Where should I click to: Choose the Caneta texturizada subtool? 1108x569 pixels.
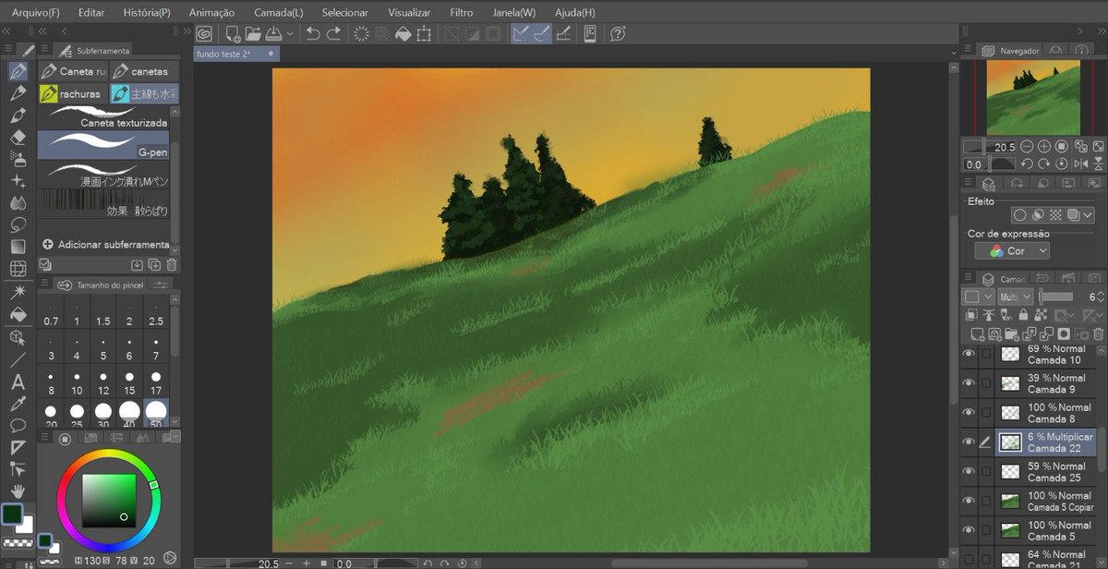pos(103,116)
